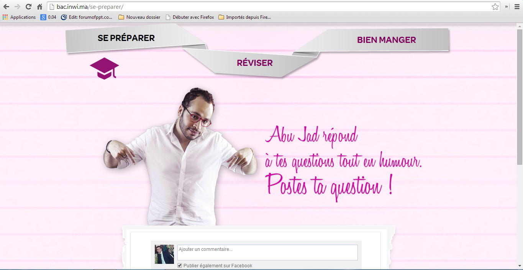Click the page vertical scrollbar thumb
This screenshot has height=270, width=523.
[520, 97]
